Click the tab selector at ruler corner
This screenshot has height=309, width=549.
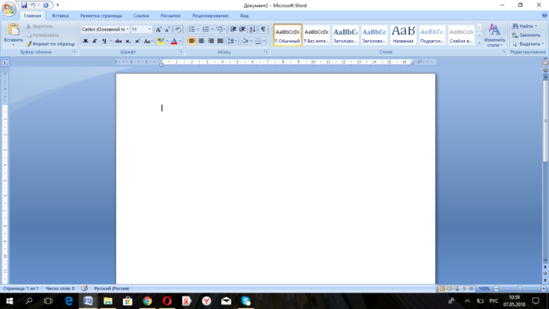pos(5,62)
